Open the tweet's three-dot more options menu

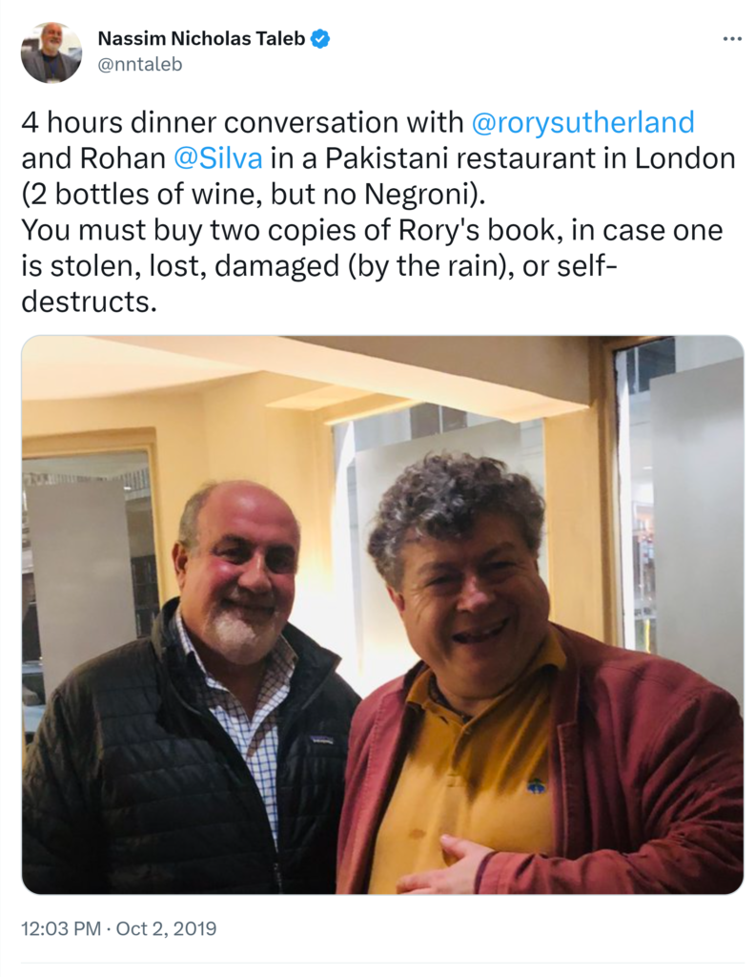732,39
